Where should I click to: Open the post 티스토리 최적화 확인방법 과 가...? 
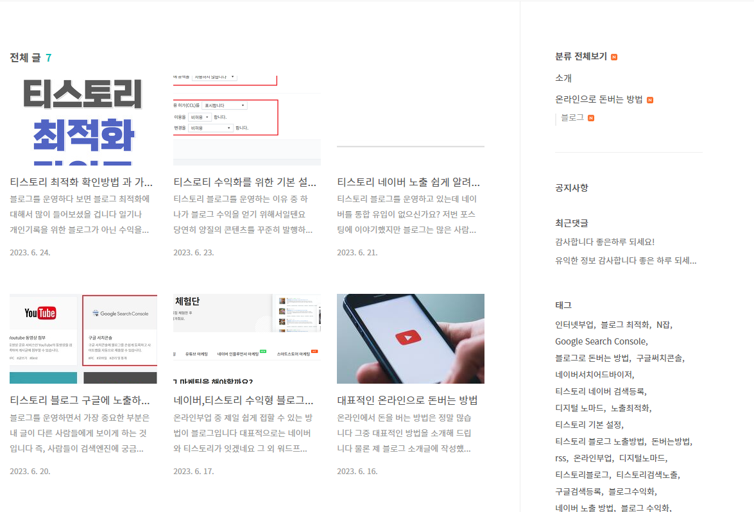pyautogui.click(x=81, y=182)
